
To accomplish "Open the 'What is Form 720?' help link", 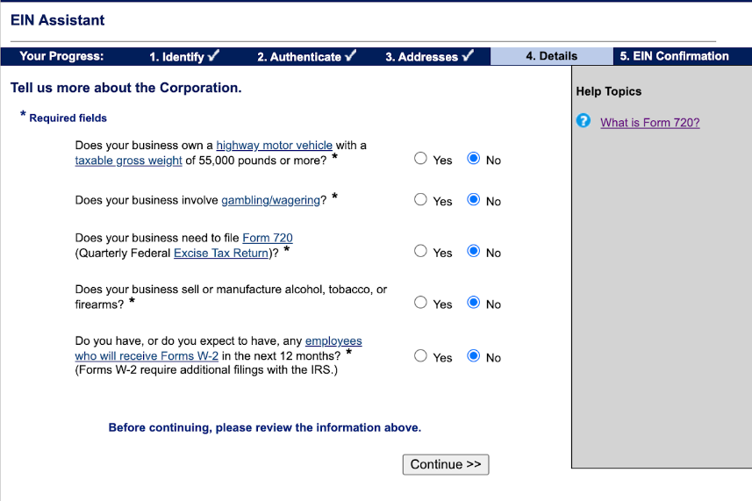I will 649,123.
